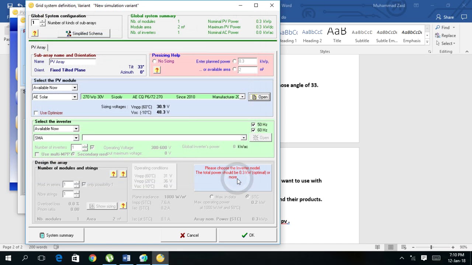
Task: Open the Windows Start menu
Action: (x=8, y=258)
